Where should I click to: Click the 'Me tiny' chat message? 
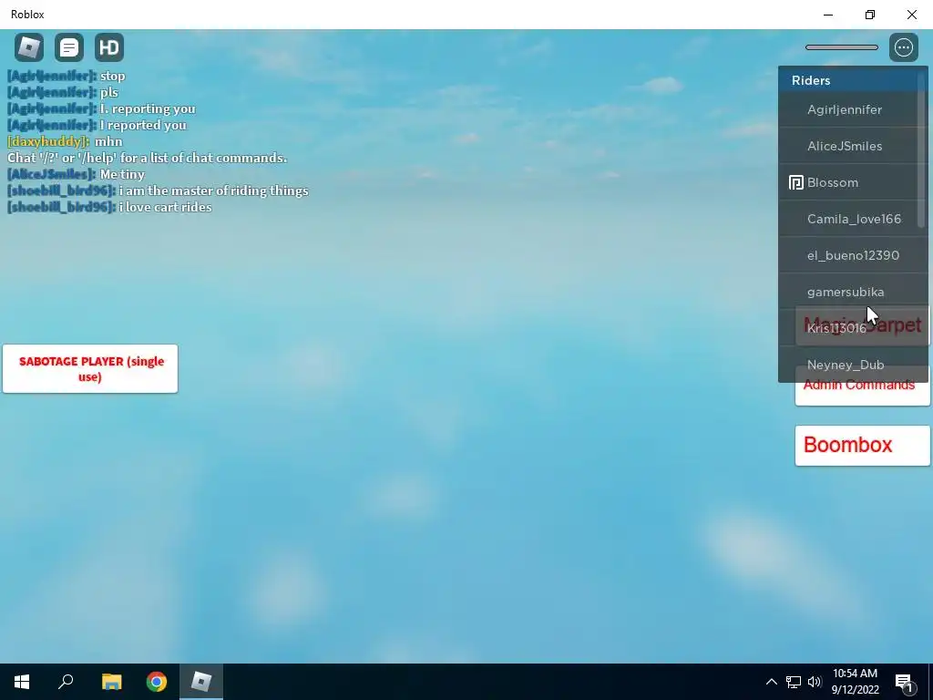pyautogui.click(x=76, y=174)
